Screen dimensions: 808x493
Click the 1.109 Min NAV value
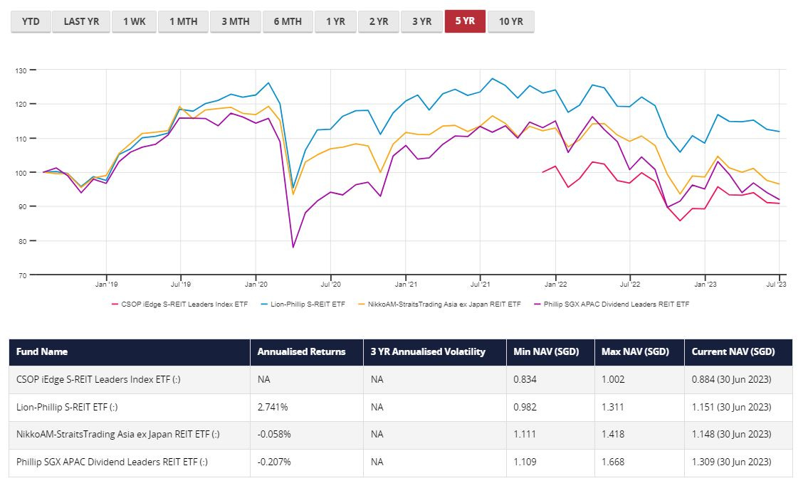click(x=525, y=462)
